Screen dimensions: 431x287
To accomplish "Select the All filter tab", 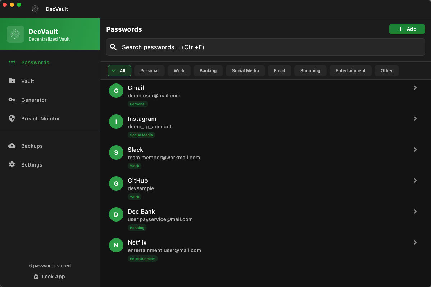I will 119,71.
